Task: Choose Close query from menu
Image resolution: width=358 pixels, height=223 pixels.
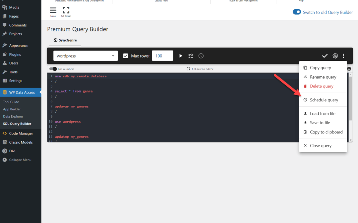Action: 323,146
